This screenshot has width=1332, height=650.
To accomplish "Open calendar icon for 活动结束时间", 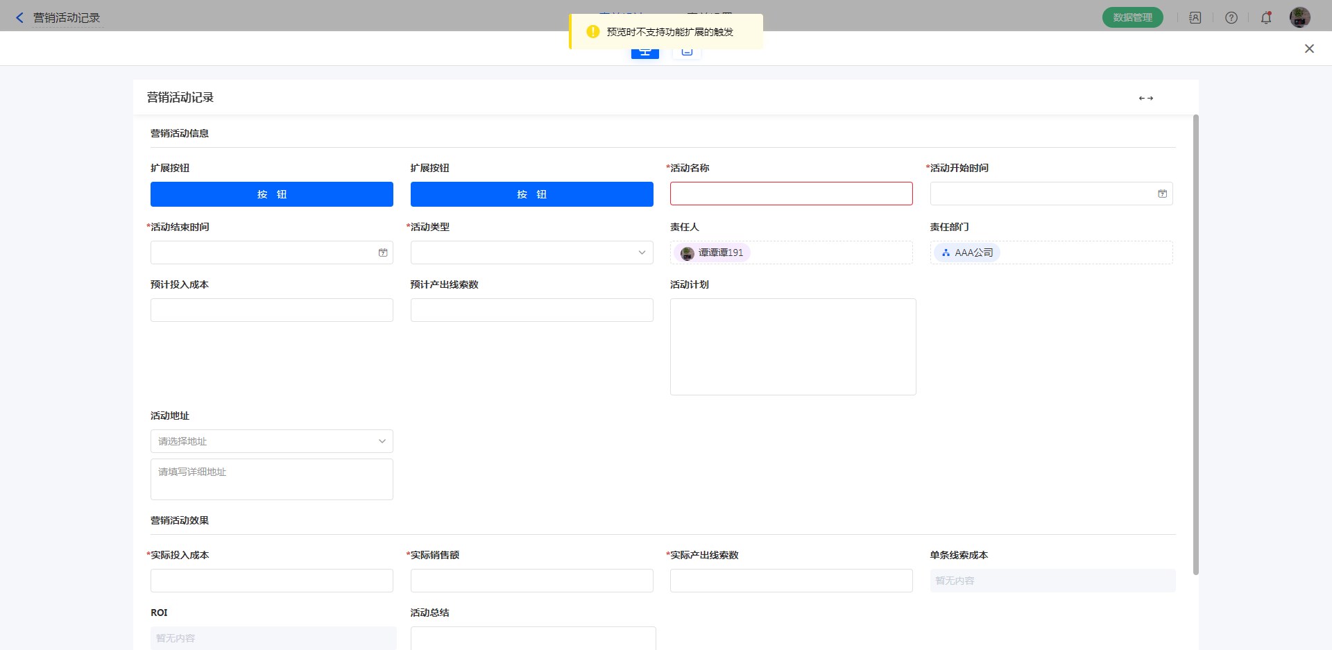I will (382, 253).
